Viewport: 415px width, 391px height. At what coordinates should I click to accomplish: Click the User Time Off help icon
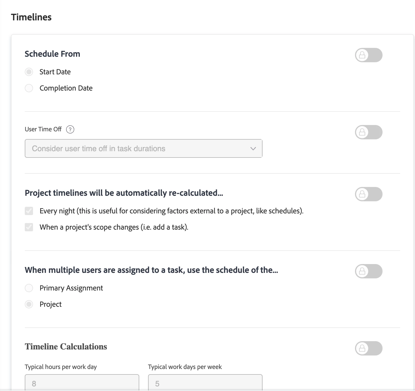[70, 129]
